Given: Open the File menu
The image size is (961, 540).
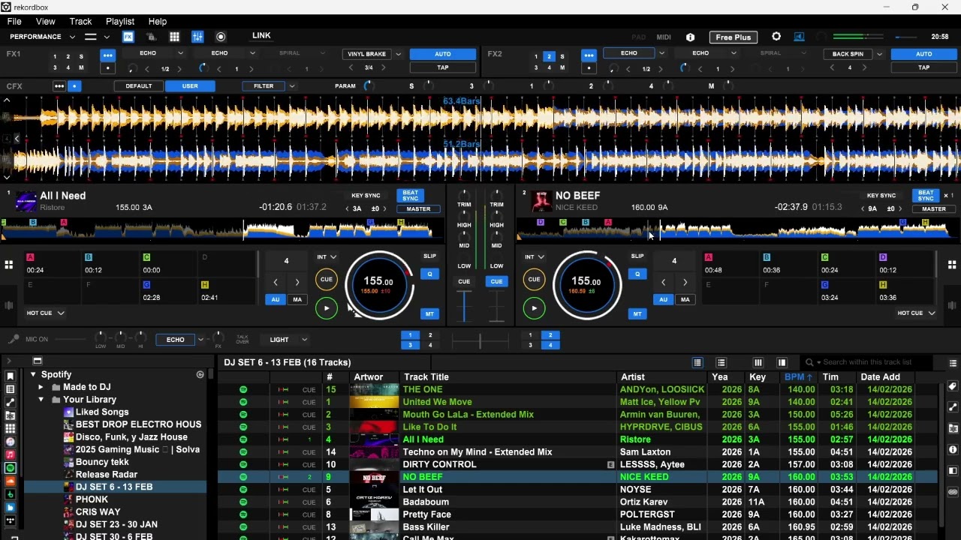Looking at the screenshot, I should 14,22.
